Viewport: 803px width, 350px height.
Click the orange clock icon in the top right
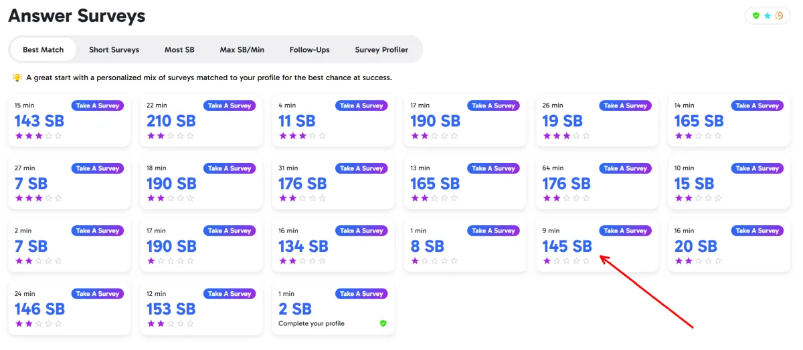tap(779, 15)
